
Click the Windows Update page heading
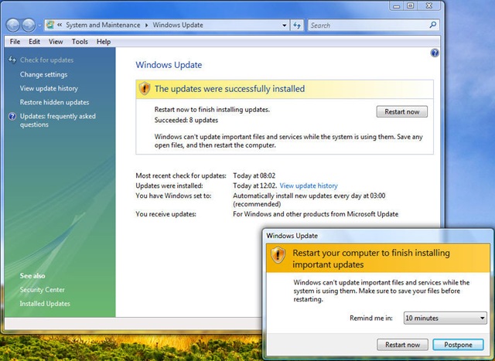(169, 65)
